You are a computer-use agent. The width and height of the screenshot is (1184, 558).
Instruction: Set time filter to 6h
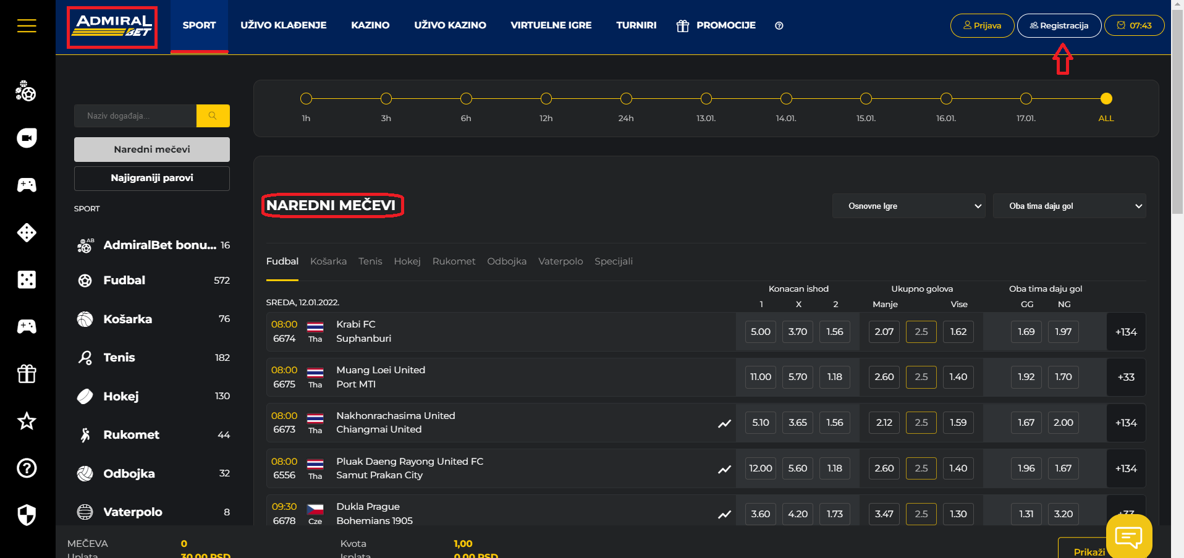tap(466, 99)
